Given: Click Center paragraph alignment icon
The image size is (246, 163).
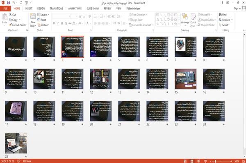Looking at the screenshot, I should click(99, 23).
